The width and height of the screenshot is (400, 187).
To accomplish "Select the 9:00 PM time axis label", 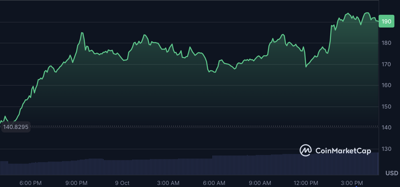I will click(76, 183).
